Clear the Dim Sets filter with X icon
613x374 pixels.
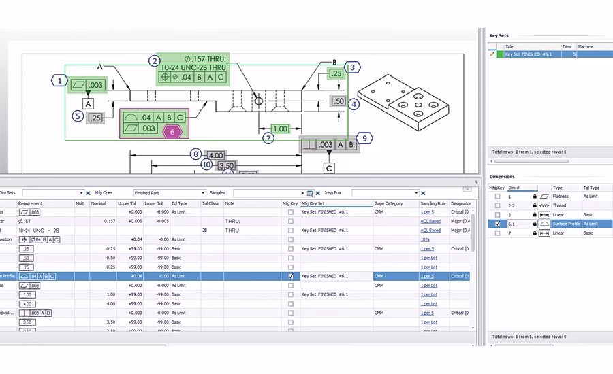point(88,193)
